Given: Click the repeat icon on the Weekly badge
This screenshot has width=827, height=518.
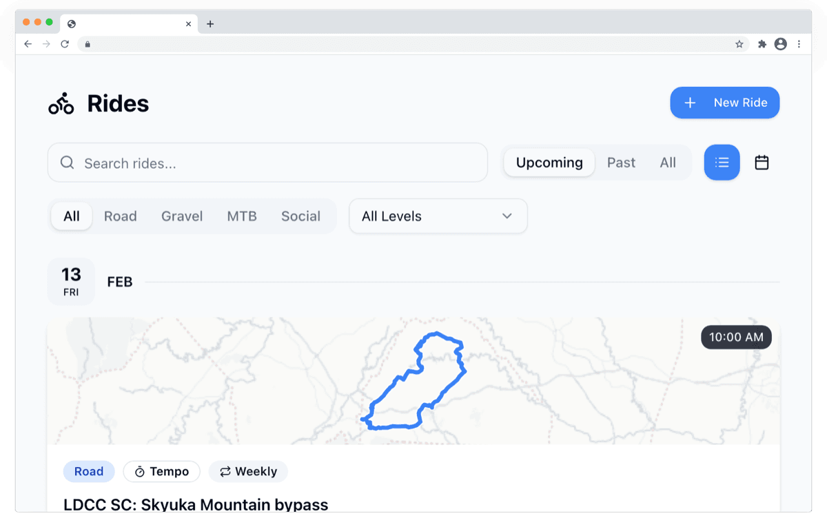Looking at the screenshot, I should pos(225,471).
